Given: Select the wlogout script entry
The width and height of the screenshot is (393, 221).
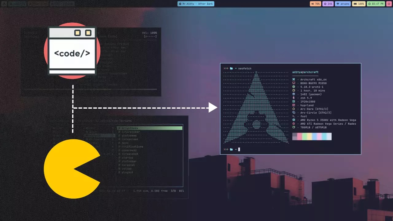Looking at the screenshot, I should point(127,173).
